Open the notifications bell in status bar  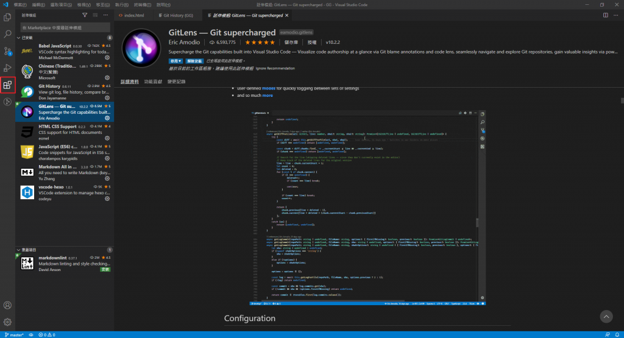click(617, 335)
